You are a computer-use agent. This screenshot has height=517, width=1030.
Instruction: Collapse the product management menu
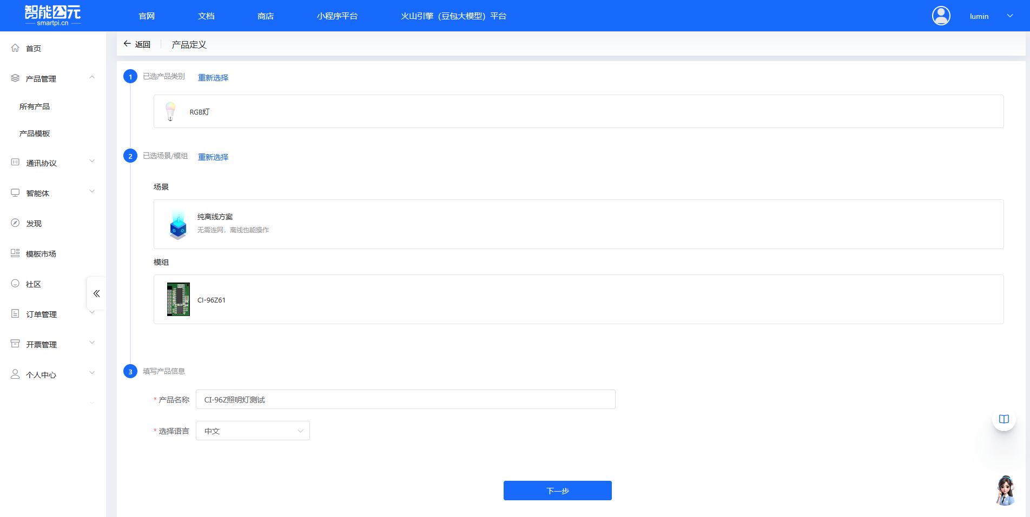(x=92, y=78)
